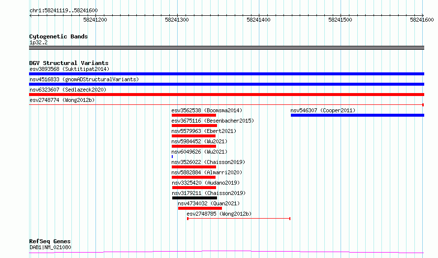Open the nsv546307 (Cooper2011) label
This screenshot has height=258, width=438.
click(x=323, y=110)
